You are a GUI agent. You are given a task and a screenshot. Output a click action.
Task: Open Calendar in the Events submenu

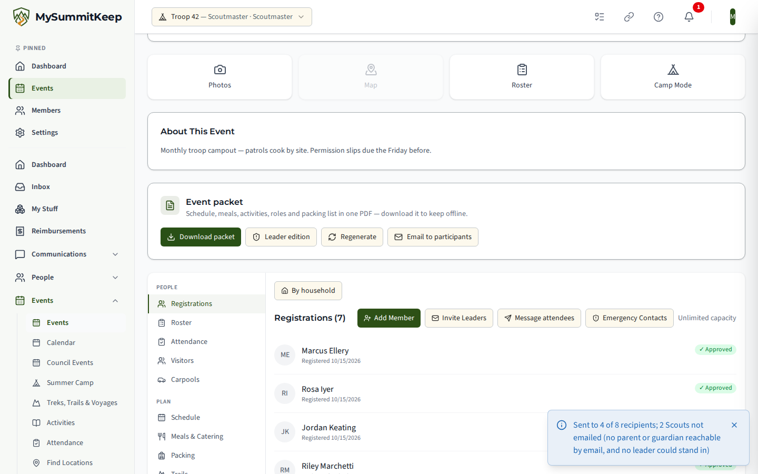point(76,343)
